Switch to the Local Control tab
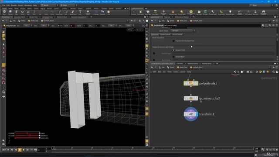The width and height of the screenshot is (279, 157). pyautogui.click(x=177, y=34)
